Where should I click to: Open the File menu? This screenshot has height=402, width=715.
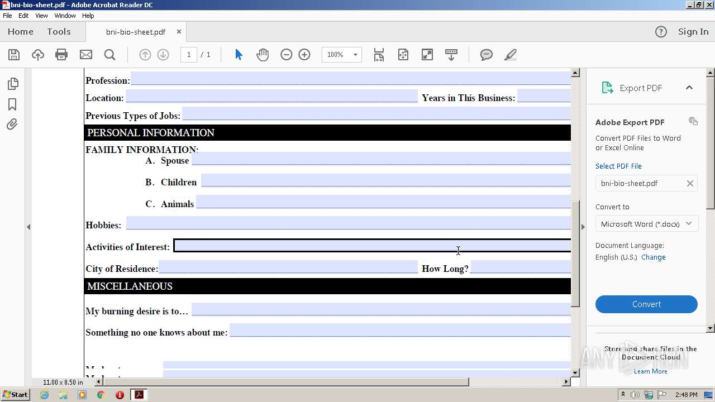[x=7, y=16]
